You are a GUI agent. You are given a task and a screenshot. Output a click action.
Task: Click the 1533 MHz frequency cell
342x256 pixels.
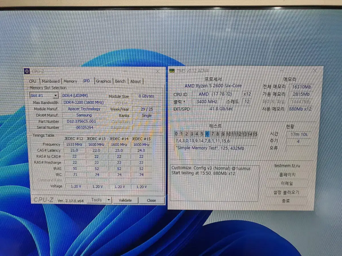click(74, 144)
